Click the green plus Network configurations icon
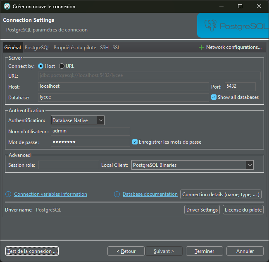Screen dimensions: 269x262 click(201, 47)
